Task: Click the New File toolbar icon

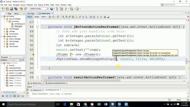Action: [3, 9]
